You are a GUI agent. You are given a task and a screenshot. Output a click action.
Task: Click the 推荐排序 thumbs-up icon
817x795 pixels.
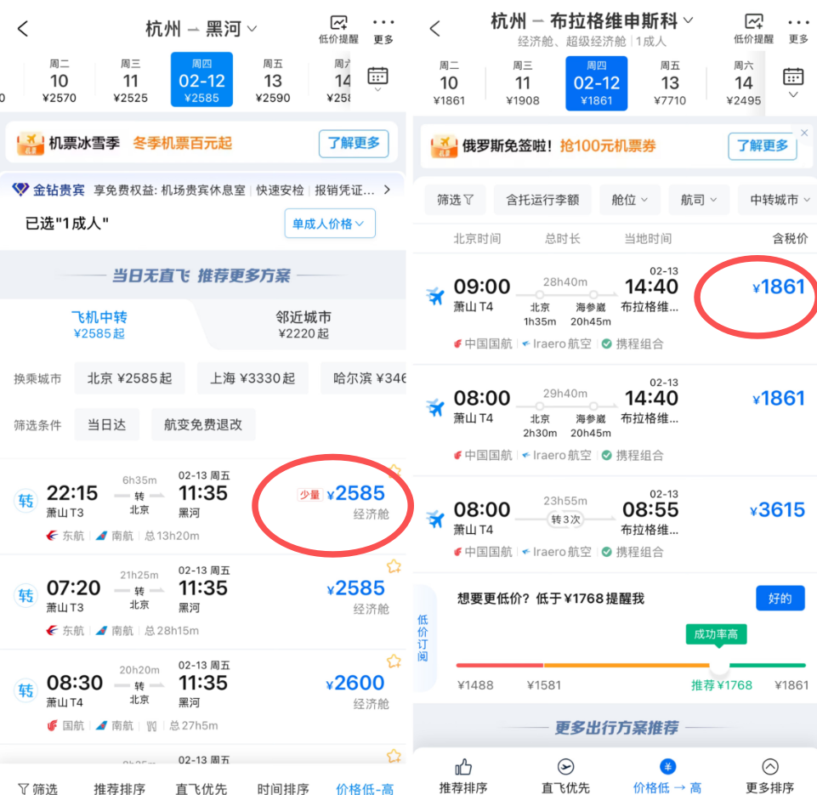tap(462, 768)
